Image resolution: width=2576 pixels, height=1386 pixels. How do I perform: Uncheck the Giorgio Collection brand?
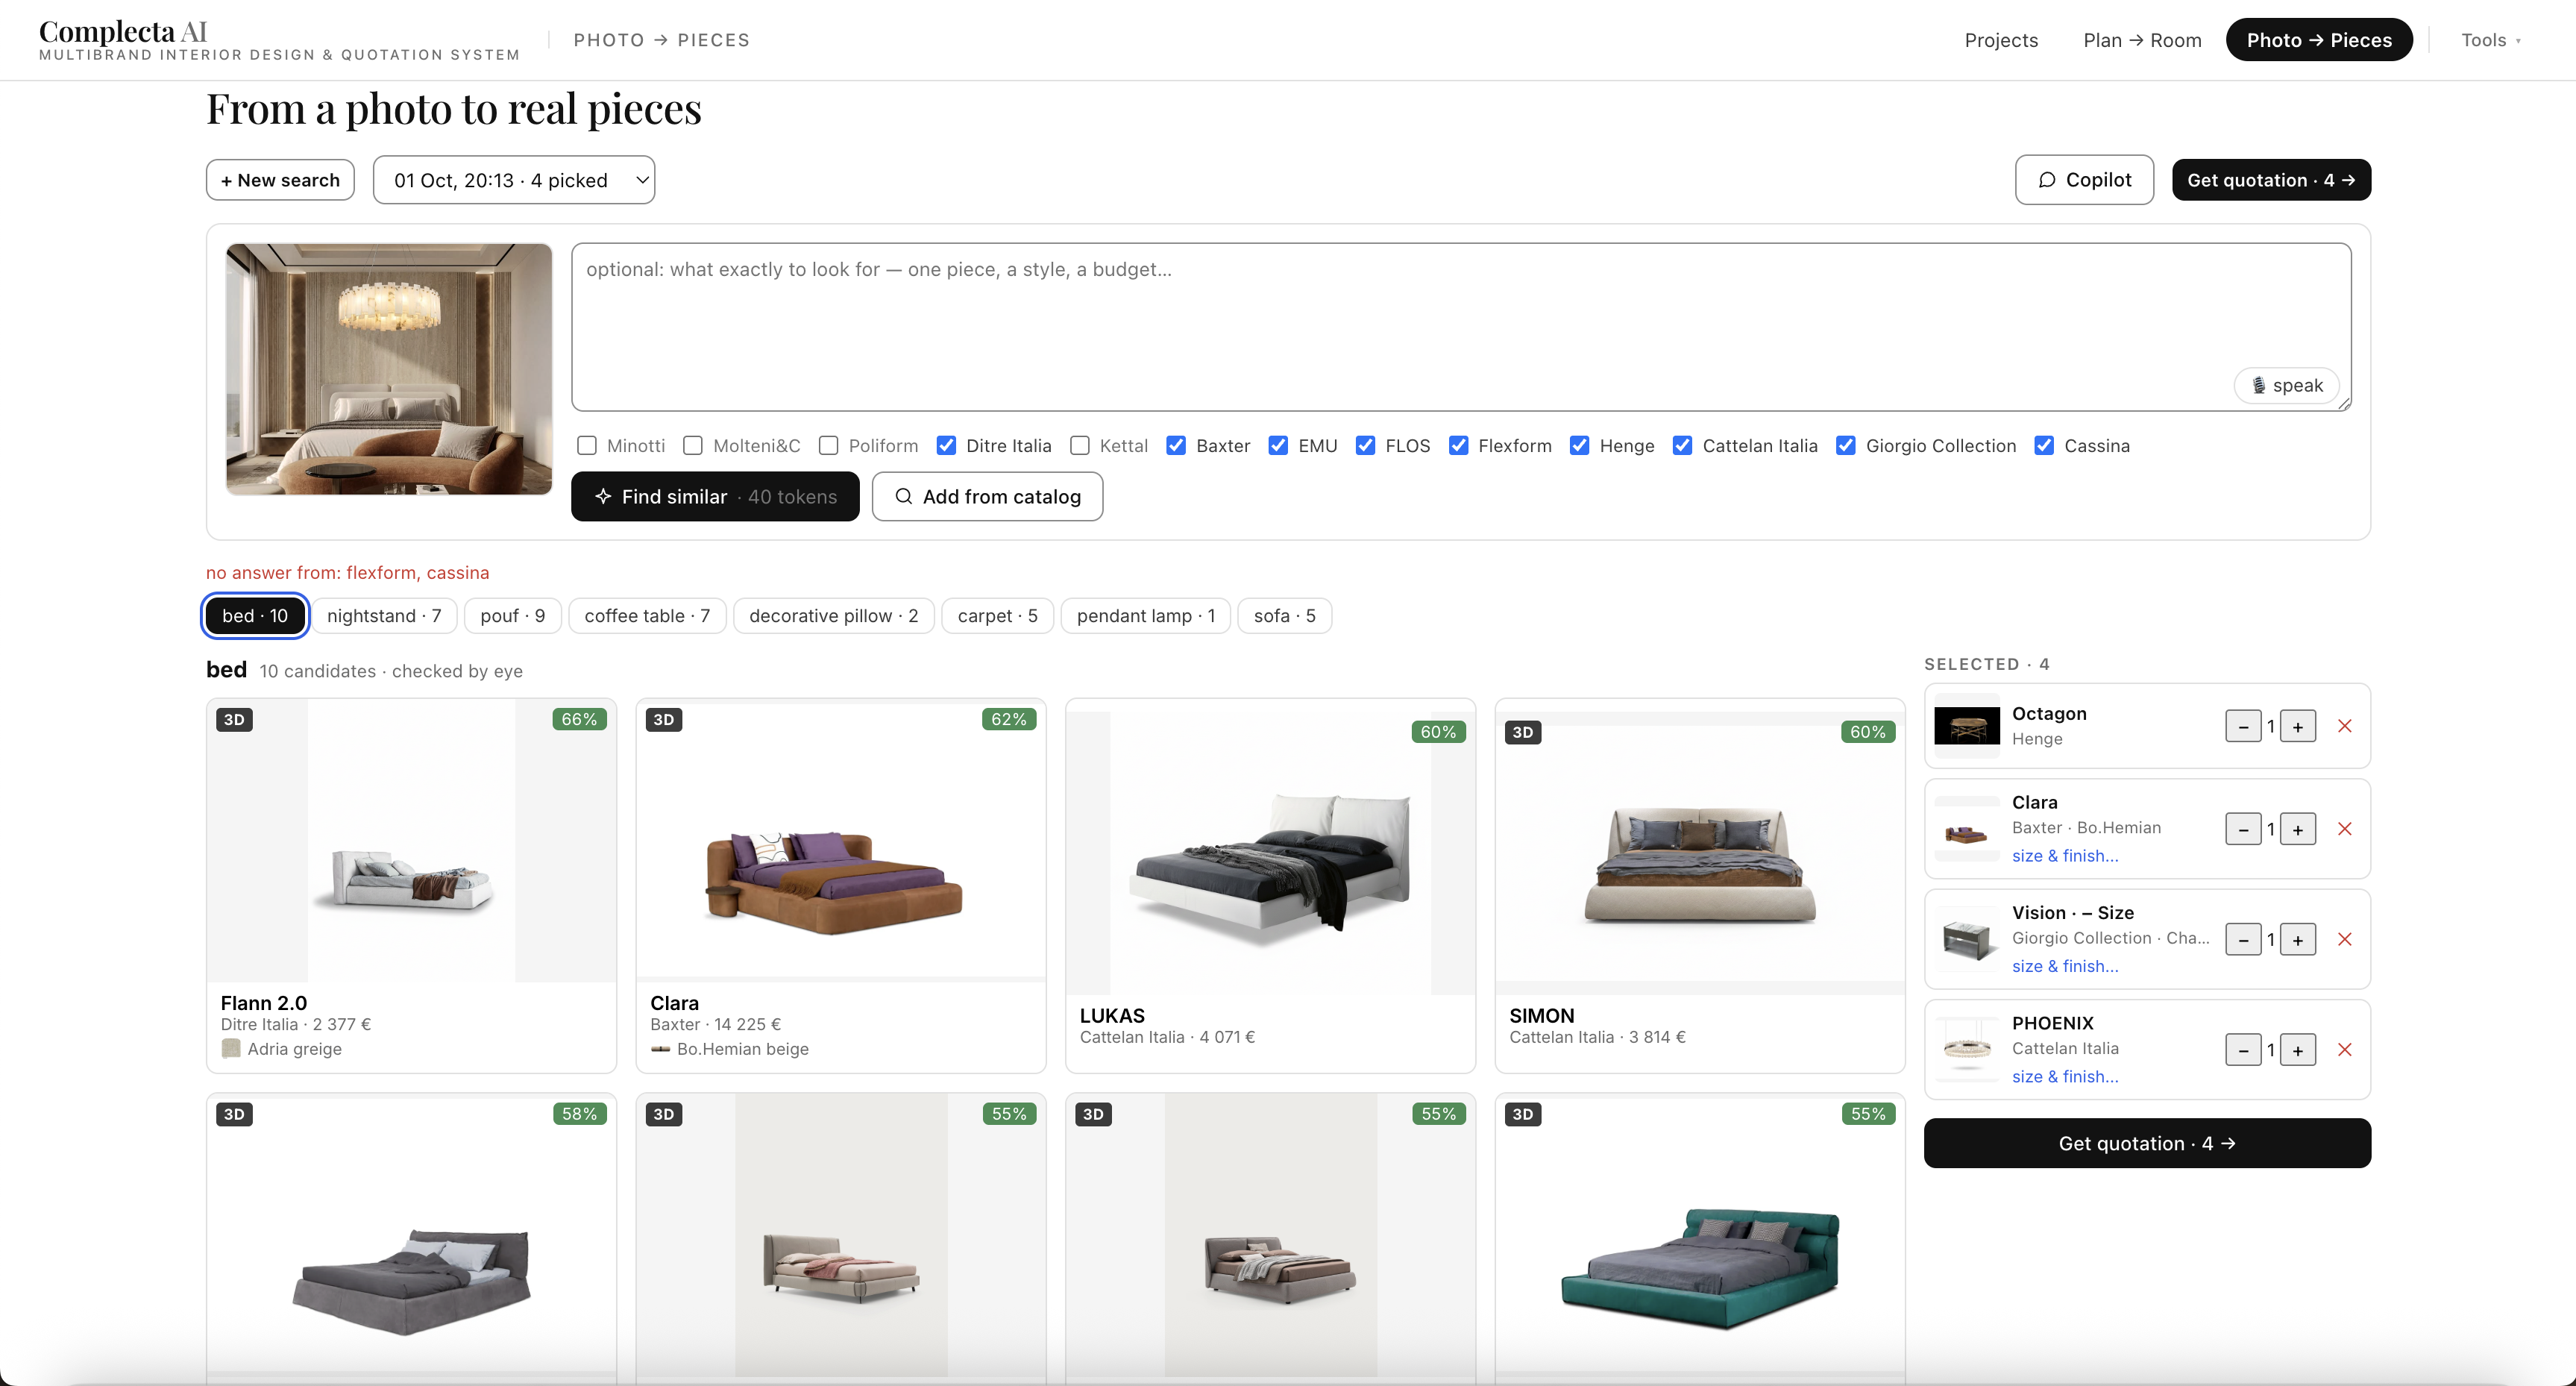(x=1846, y=446)
